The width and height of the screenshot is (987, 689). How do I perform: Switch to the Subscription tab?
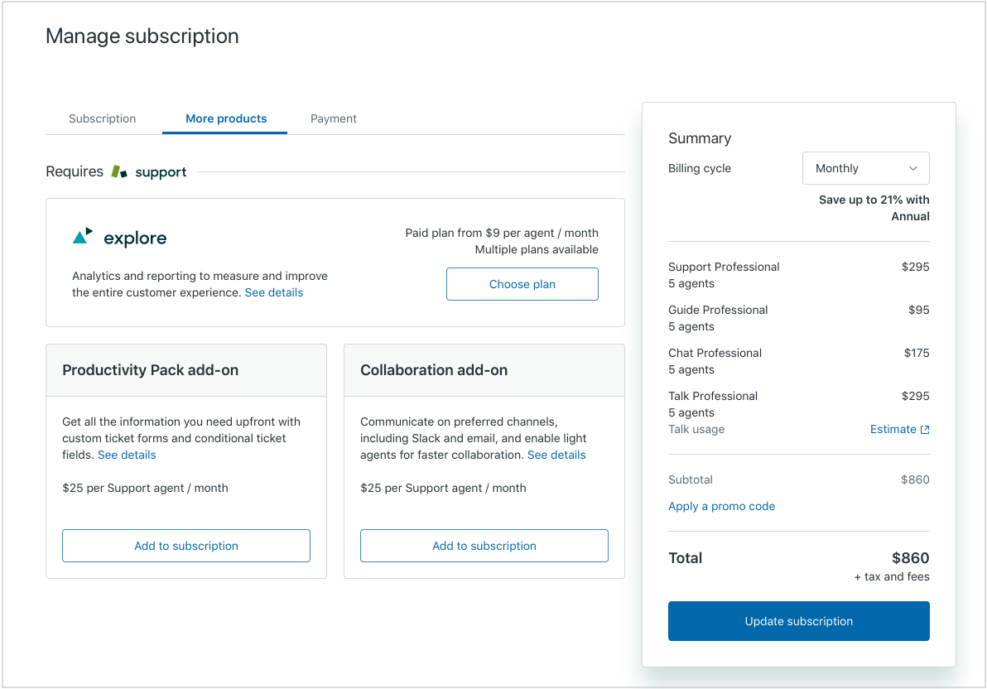click(x=102, y=118)
